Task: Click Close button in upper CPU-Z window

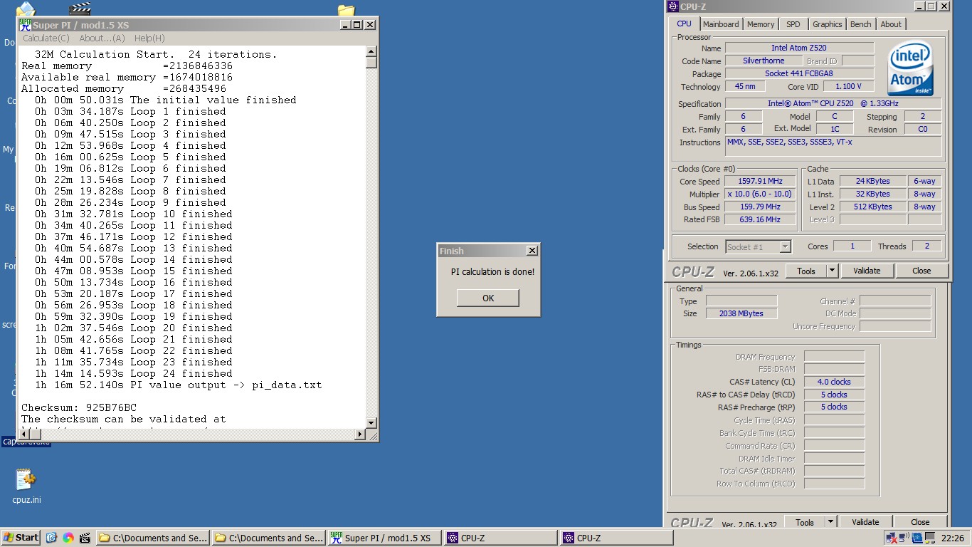Action: (921, 271)
